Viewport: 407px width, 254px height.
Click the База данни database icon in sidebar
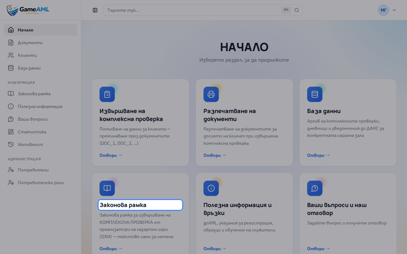11,68
